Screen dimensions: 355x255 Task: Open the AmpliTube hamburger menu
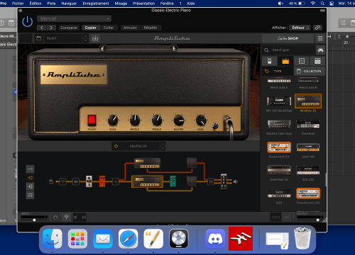pos(320,38)
